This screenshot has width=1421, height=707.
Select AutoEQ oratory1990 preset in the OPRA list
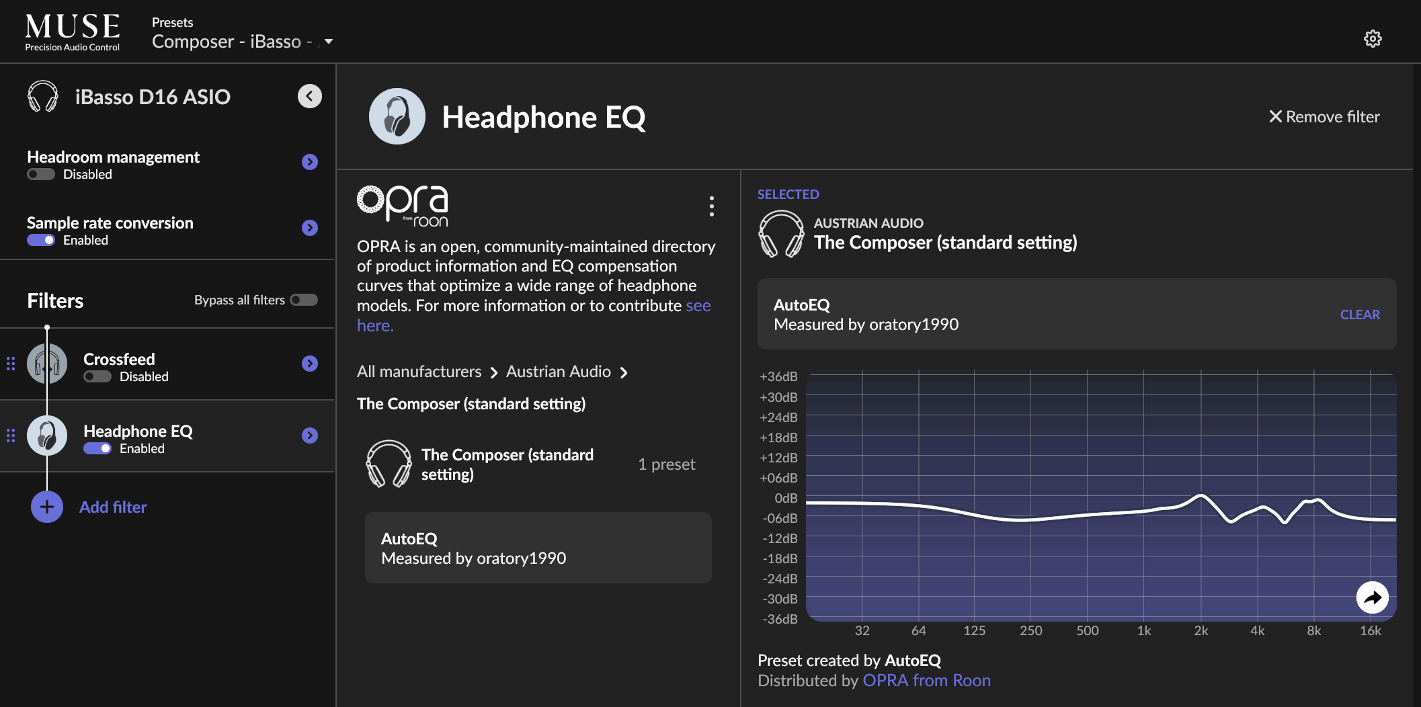tap(538, 548)
